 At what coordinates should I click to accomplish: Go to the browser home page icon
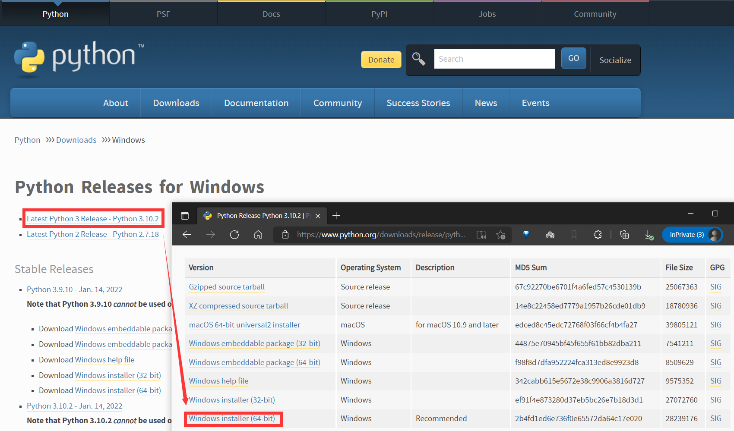click(258, 235)
